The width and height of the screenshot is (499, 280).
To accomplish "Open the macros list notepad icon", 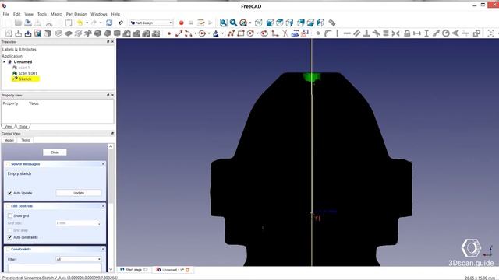I will [201, 23].
